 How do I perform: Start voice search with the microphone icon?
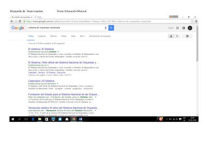tap(106, 28)
